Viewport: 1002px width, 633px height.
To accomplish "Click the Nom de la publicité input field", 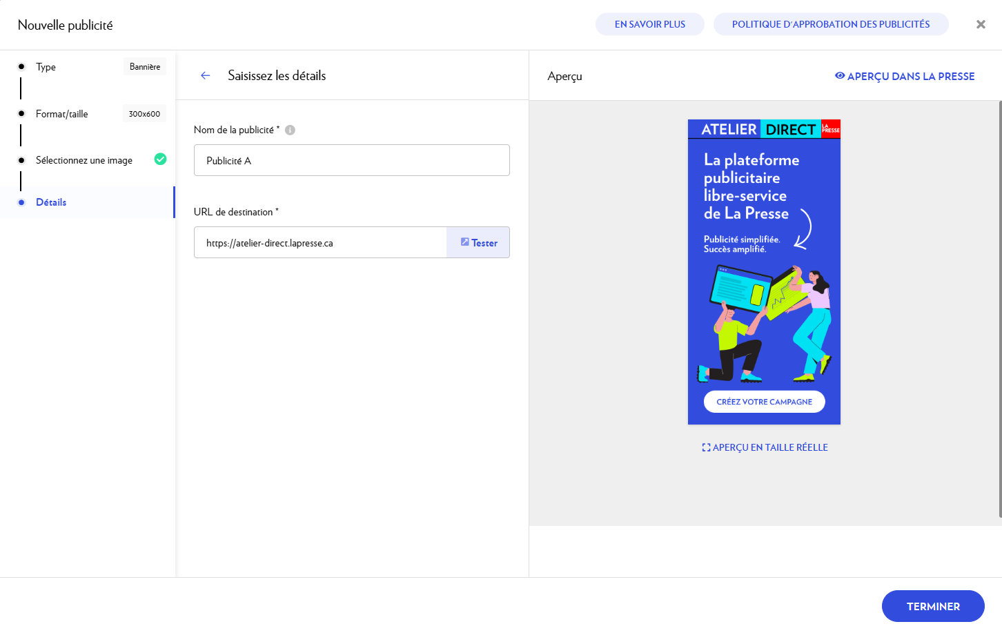I will pos(351,160).
